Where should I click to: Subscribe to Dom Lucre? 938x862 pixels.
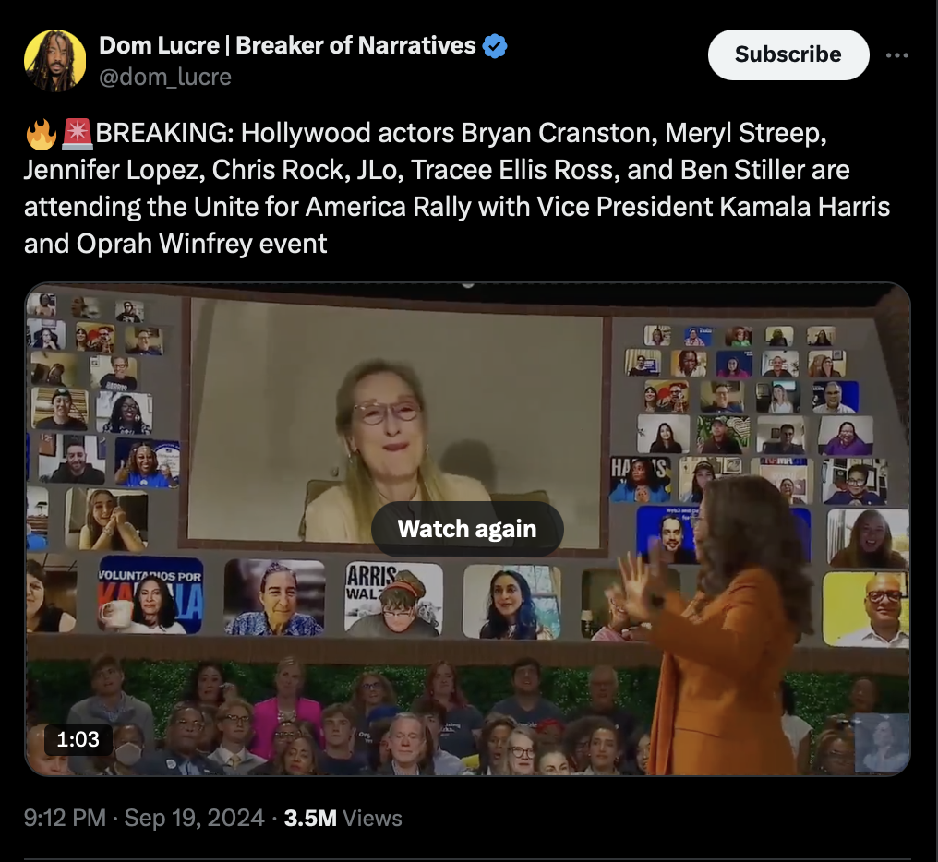pyautogui.click(x=788, y=54)
